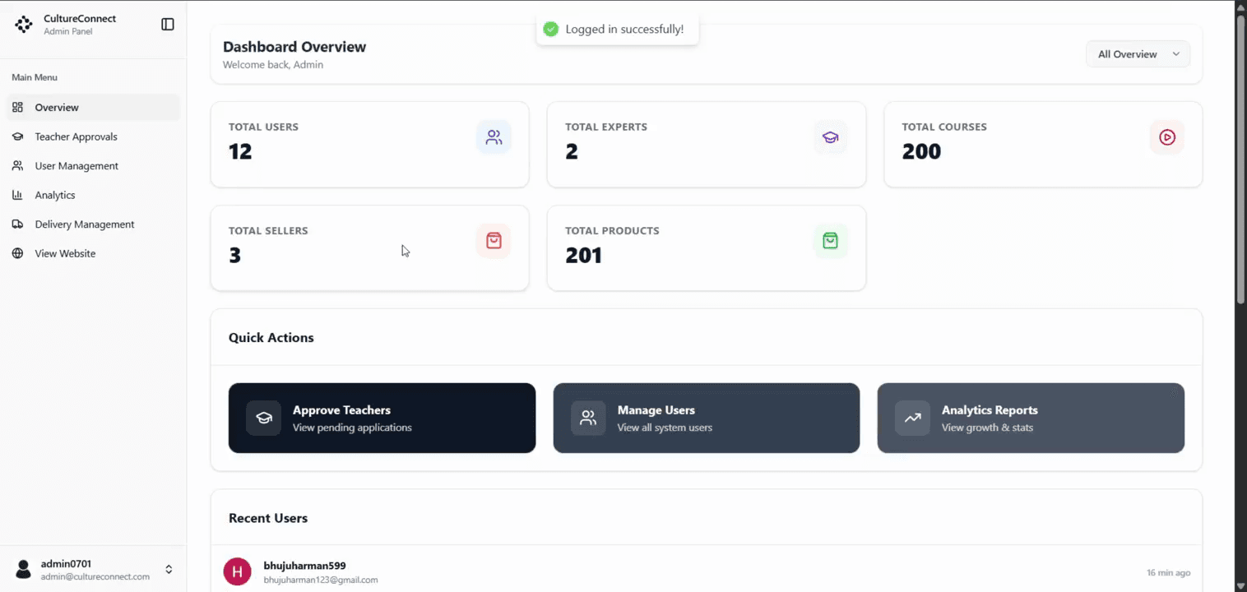
Task: Click the Analytics bar chart icon in sidebar
Action: click(x=17, y=195)
